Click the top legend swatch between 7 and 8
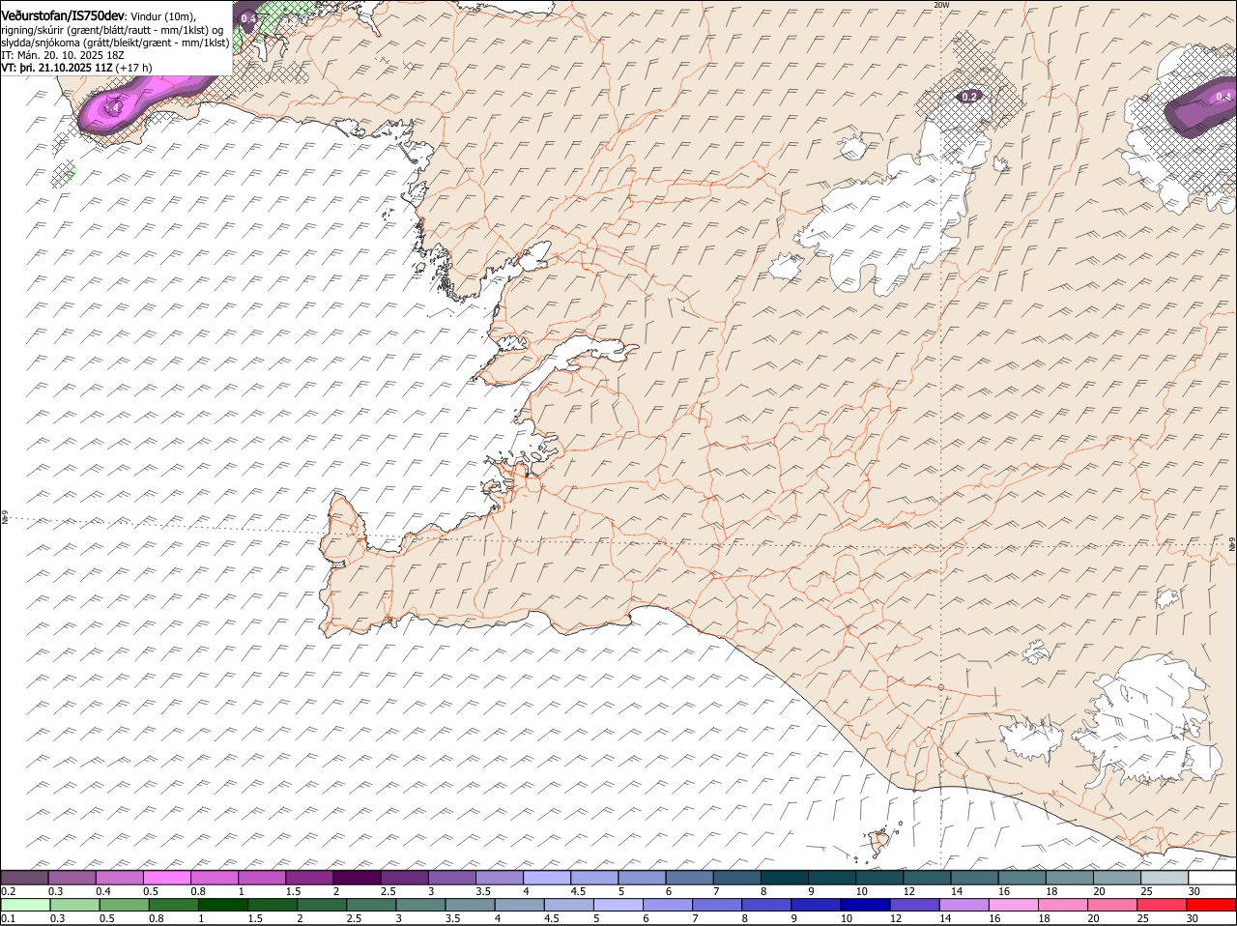 pos(737,878)
